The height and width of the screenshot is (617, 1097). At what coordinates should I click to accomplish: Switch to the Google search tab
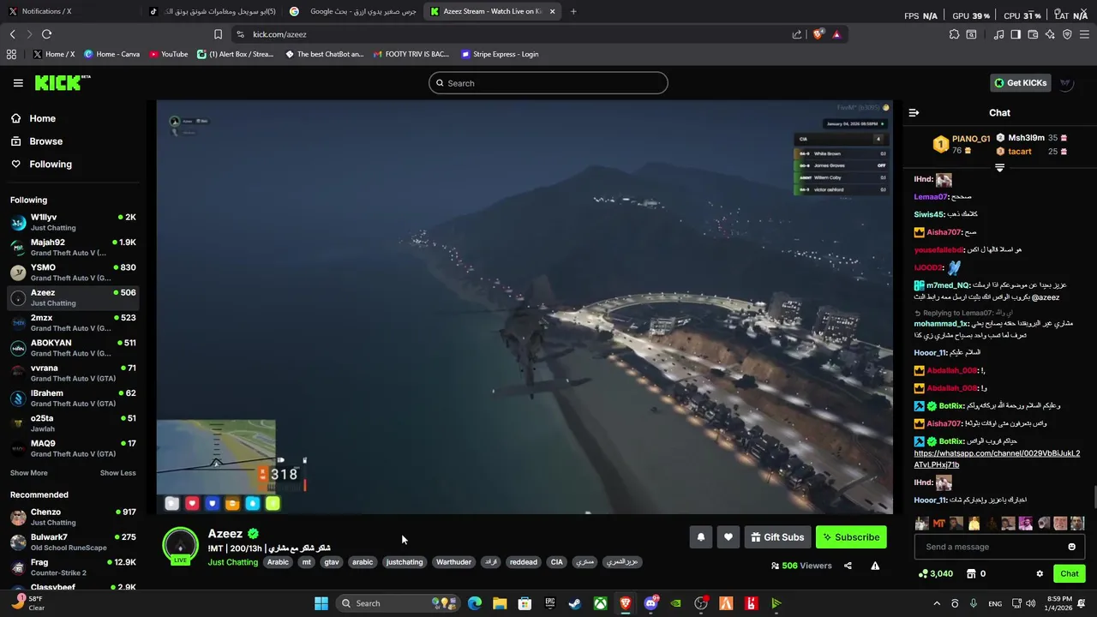(x=351, y=11)
